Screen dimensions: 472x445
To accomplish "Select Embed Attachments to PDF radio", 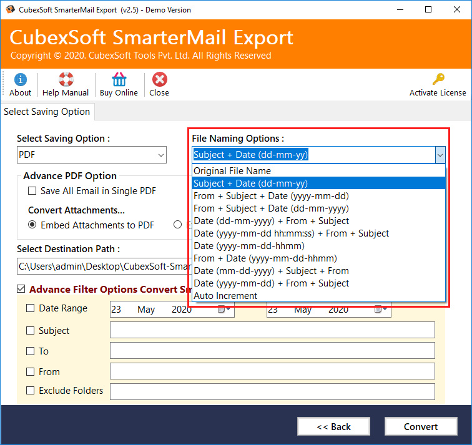I will click(32, 225).
